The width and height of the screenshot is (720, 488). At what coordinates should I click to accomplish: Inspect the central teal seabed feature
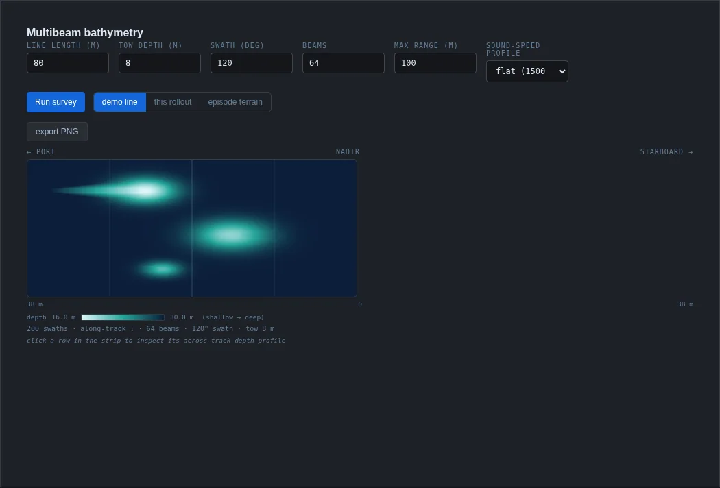pos(231,235)
